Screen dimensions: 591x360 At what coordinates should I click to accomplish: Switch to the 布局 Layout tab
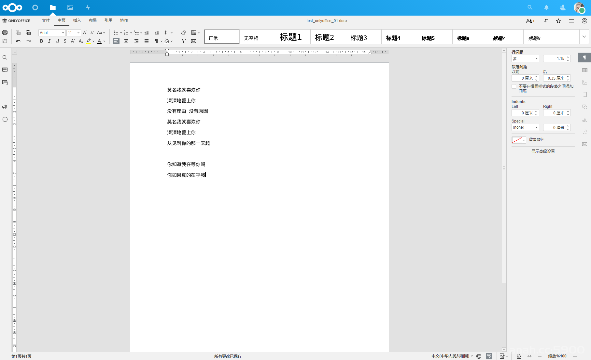tap(93, 20)
